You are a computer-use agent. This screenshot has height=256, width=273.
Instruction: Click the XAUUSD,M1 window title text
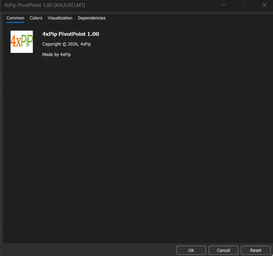point(69,5)
